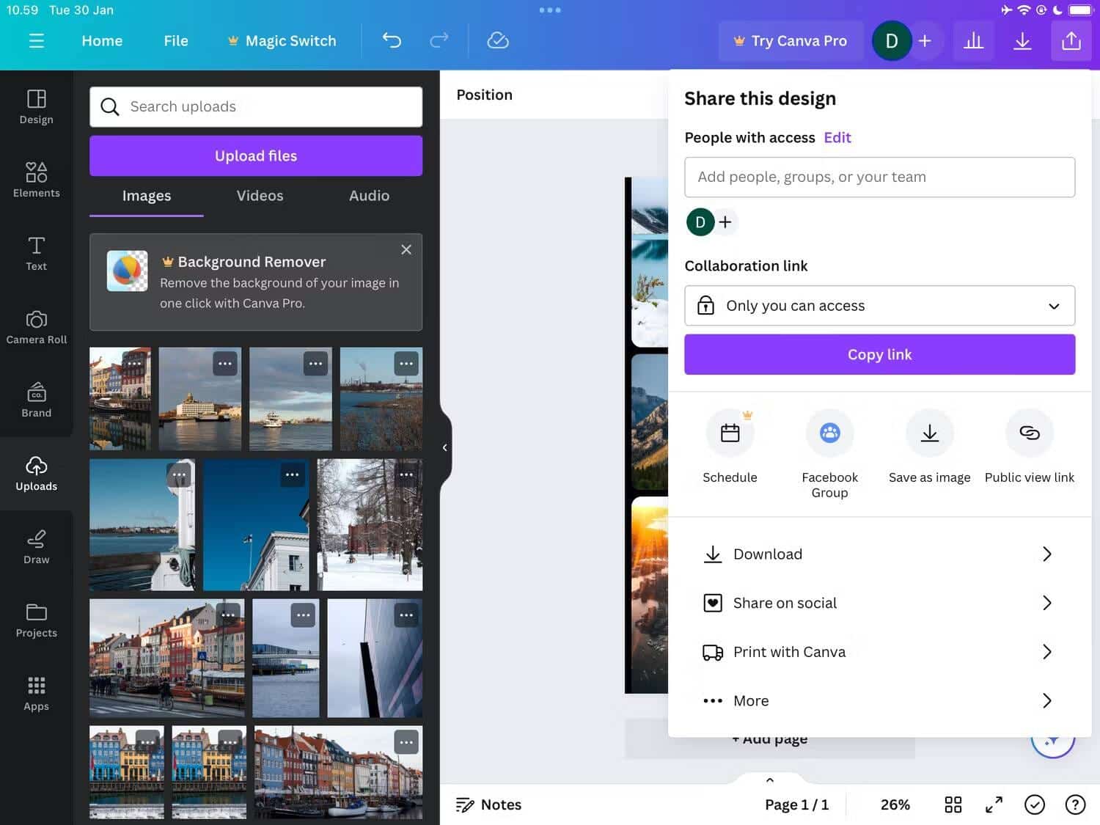The height and width of the screenshot is (825, 1100).
Task: Open the Elements panel in sidebar
Action: coord(36,180)
